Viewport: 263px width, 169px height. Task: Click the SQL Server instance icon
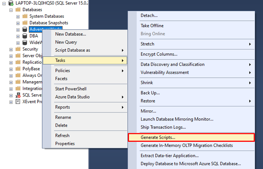coord(11,3)
